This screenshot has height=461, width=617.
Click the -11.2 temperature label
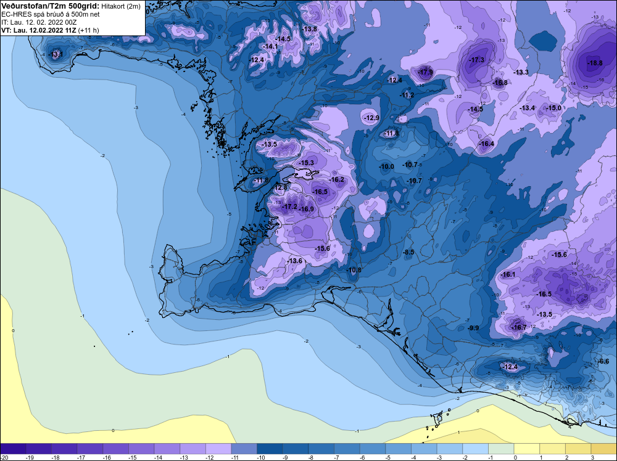pos(407,96)
